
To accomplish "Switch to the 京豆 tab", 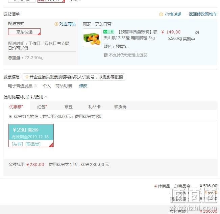I will pos(69,106).
